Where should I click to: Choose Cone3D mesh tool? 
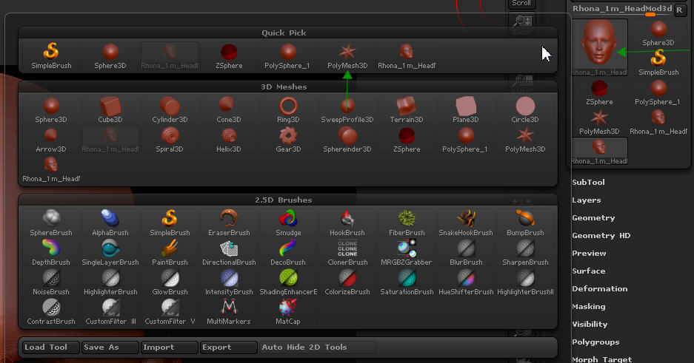click(229, 110)
